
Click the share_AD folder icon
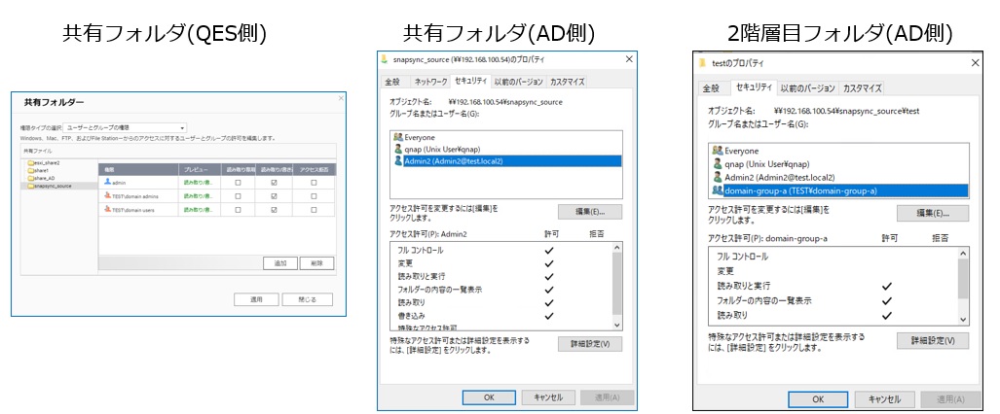(32, 178)
